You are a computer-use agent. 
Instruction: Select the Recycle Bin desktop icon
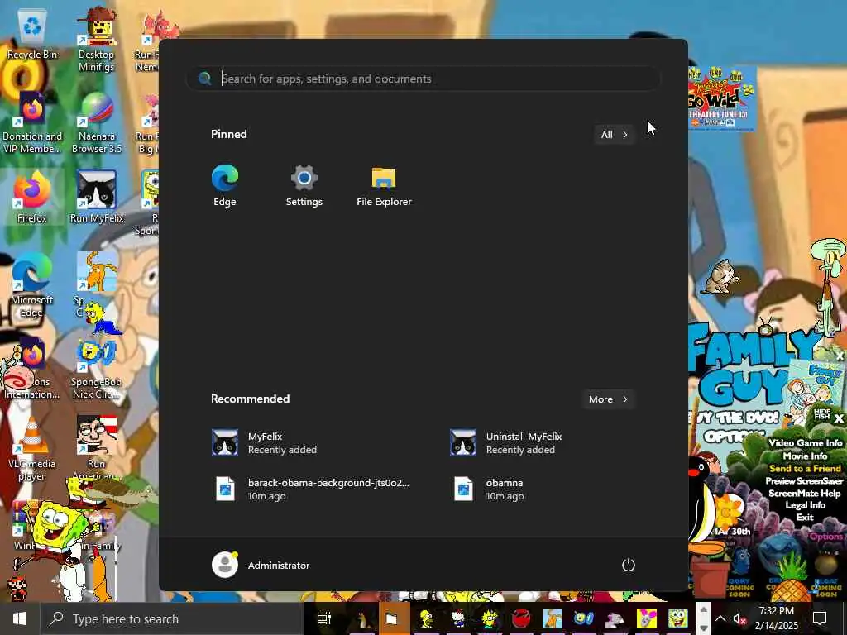(32, 35)
